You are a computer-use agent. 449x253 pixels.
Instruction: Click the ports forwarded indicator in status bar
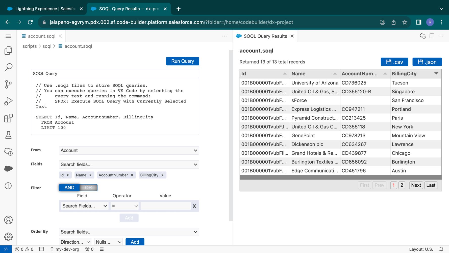click(89, 249)
